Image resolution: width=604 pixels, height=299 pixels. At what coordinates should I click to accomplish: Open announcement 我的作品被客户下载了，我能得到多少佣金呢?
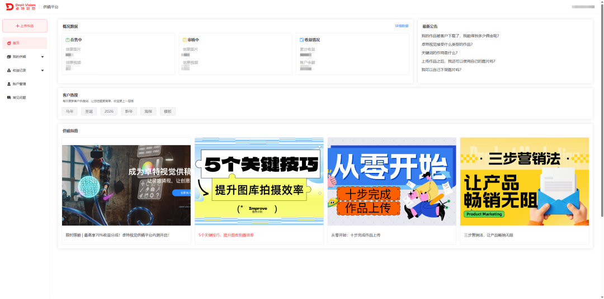point(460,36)
